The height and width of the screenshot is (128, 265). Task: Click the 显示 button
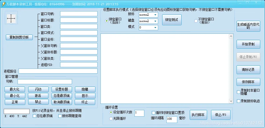(85, 96)
